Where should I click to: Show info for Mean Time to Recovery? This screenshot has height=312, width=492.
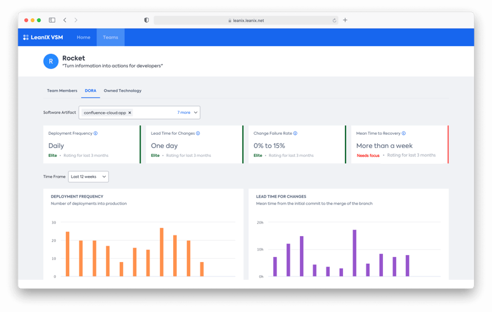(x=404, y=133)
